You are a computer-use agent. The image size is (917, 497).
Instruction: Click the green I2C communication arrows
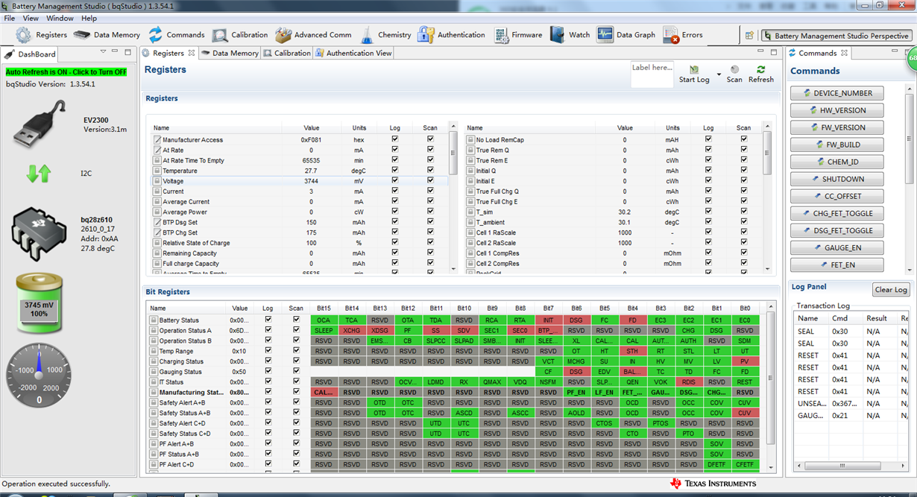click(x=38, y=174)
